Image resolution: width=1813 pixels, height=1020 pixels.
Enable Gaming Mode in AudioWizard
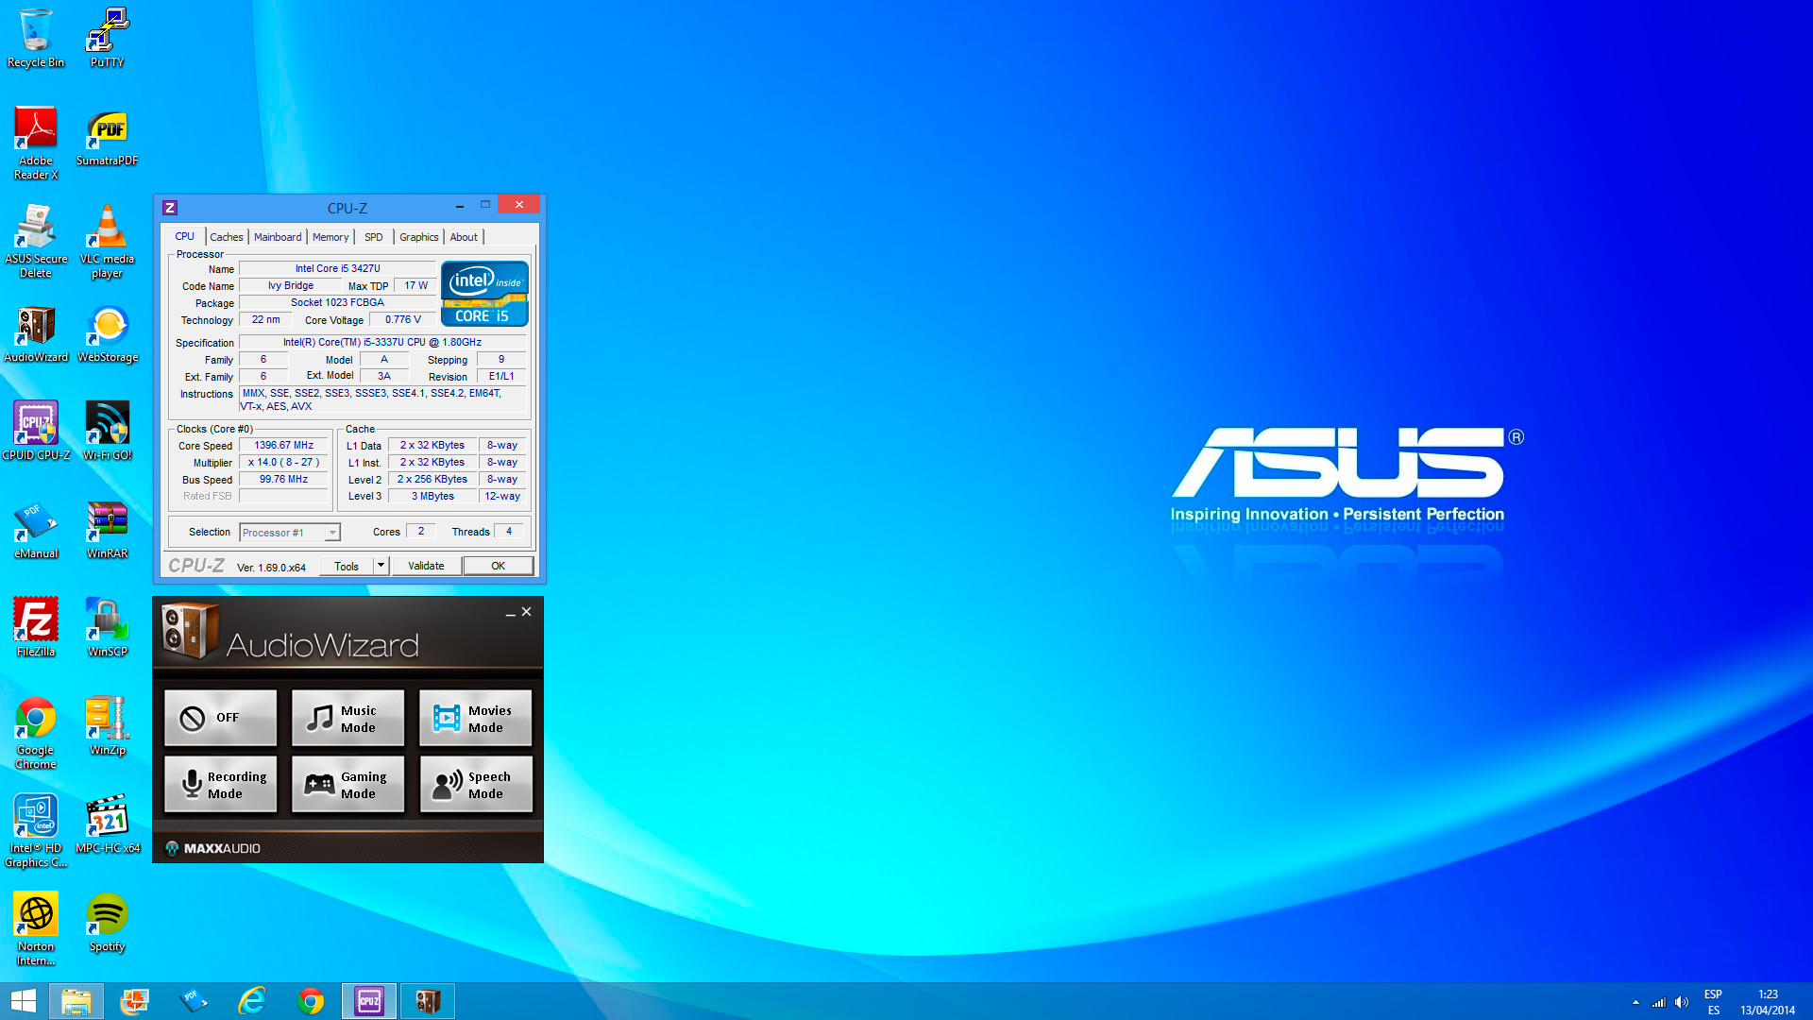[347, 784]
